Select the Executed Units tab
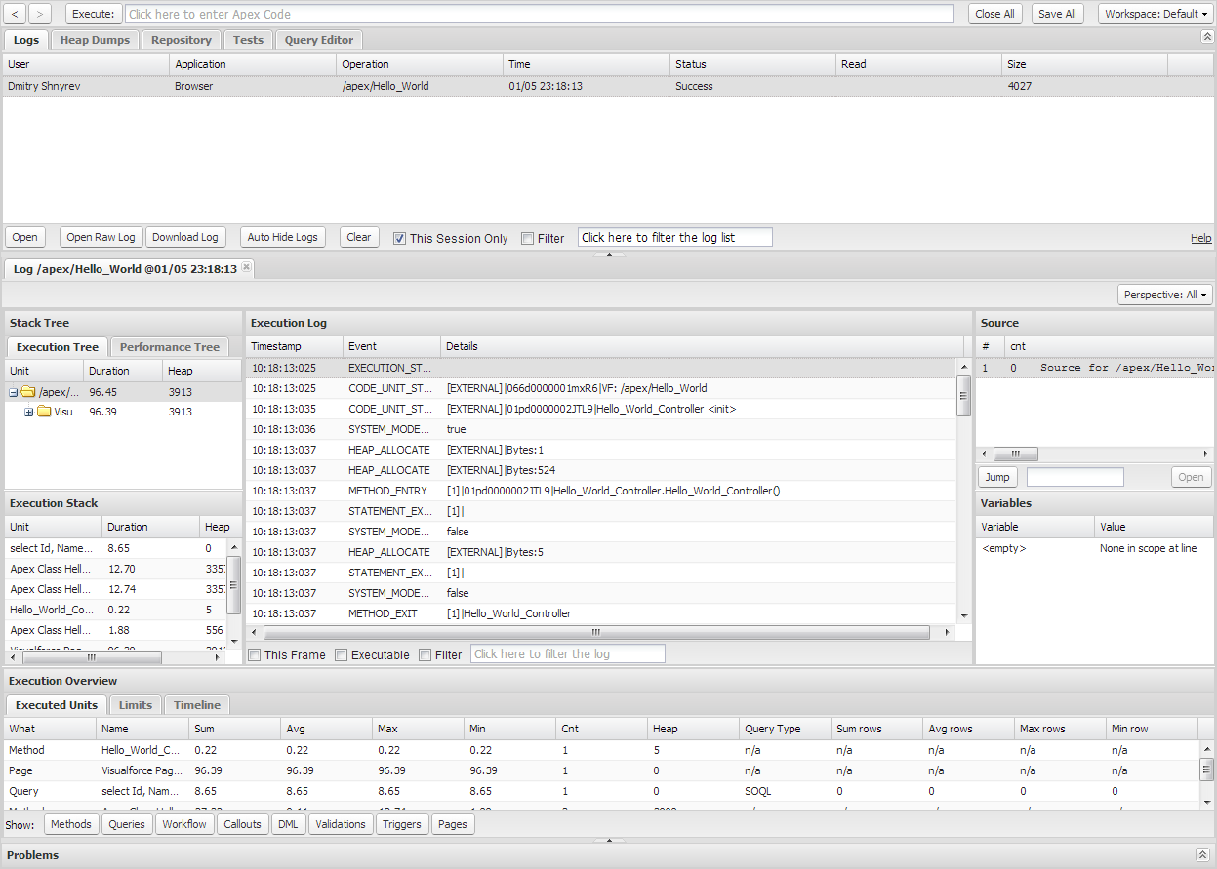Viewport: 1217px width, 869px height. (x=57, y=704)
